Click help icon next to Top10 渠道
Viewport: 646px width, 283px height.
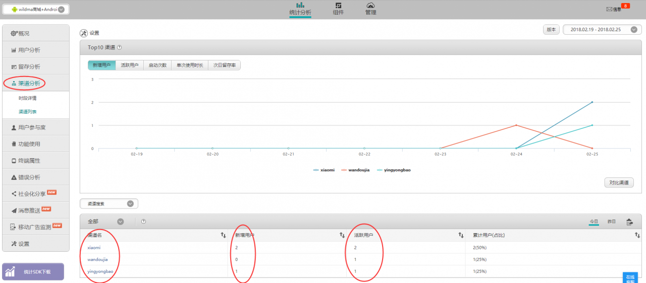(119, 47)
